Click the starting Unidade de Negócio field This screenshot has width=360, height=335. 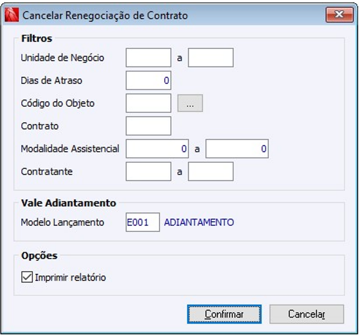(148, 58)
